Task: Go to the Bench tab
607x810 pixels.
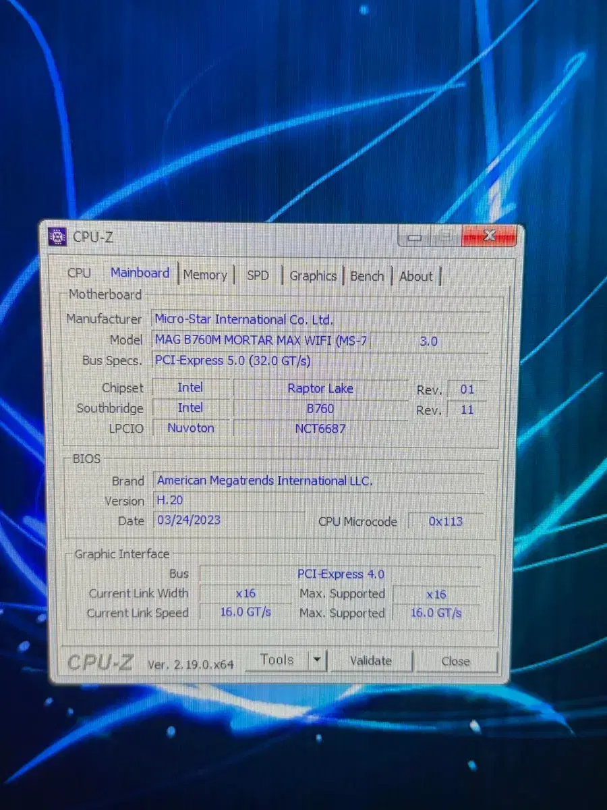Action: [x=367, y=276]
